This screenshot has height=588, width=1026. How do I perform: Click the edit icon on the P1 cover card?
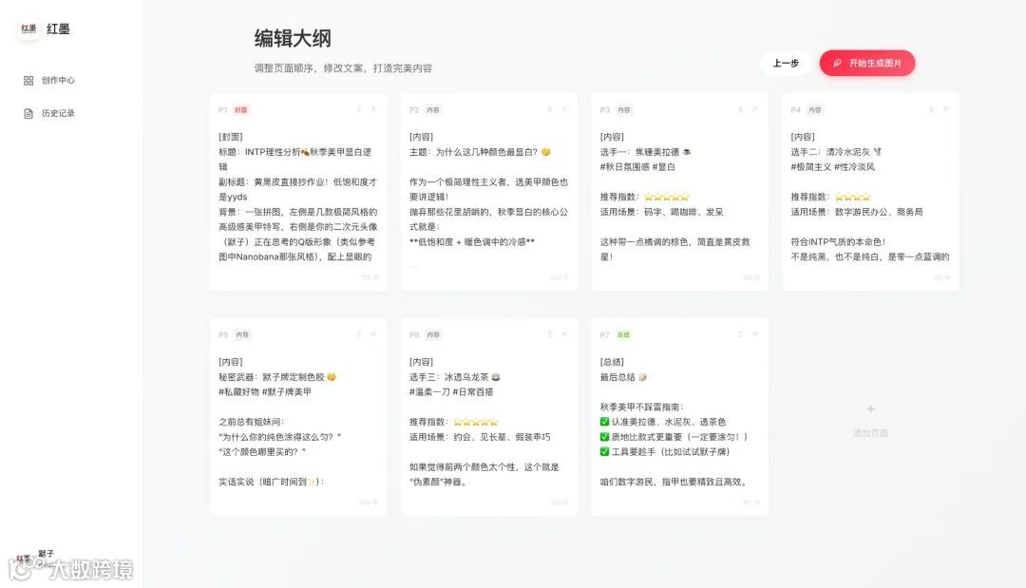point(360,109)
